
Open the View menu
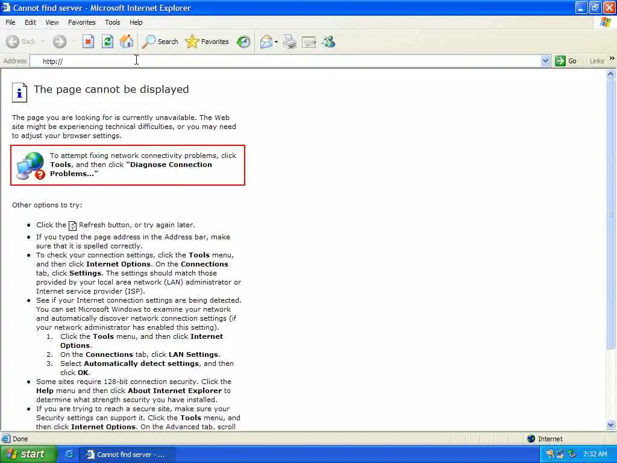pos(52,22)
